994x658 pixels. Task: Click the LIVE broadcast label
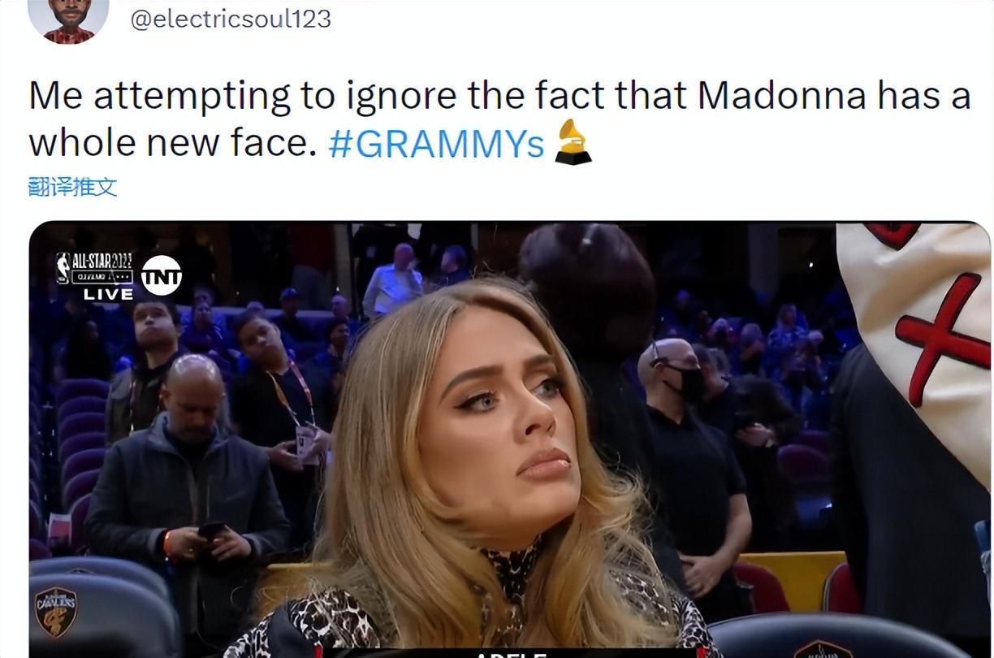tap(108, 294)
